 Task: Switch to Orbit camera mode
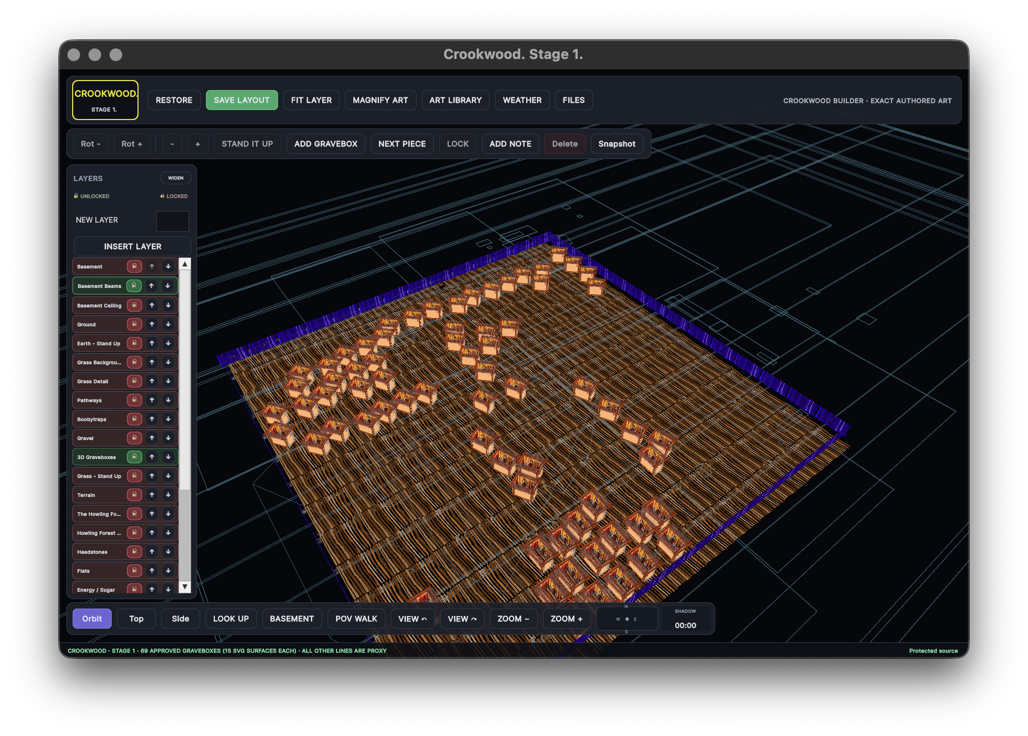pos(92,619)
